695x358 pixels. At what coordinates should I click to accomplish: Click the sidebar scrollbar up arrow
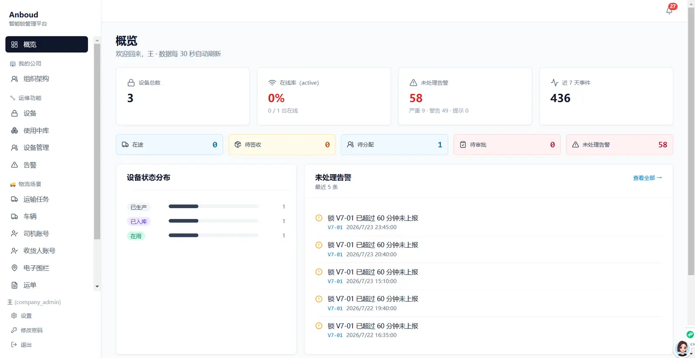[x=97, y=40]
